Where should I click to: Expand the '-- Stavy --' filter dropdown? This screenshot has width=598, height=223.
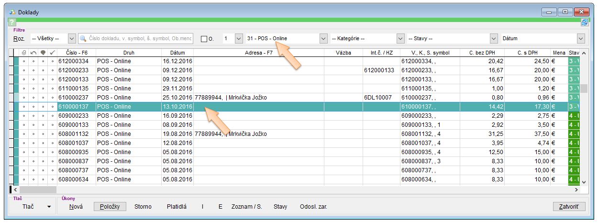point(494,38)
